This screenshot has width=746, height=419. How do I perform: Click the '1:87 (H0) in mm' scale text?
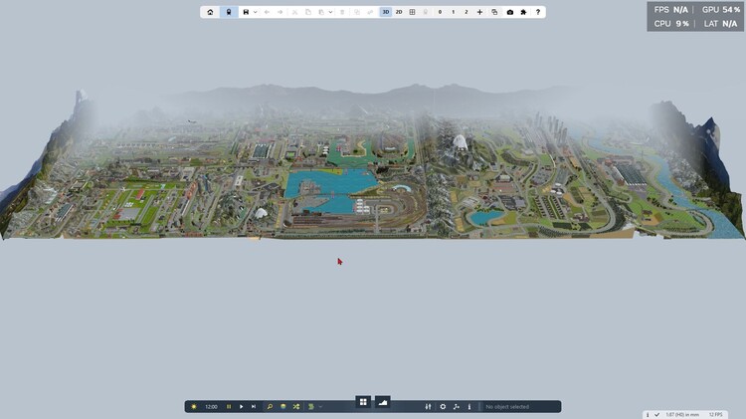682,415
